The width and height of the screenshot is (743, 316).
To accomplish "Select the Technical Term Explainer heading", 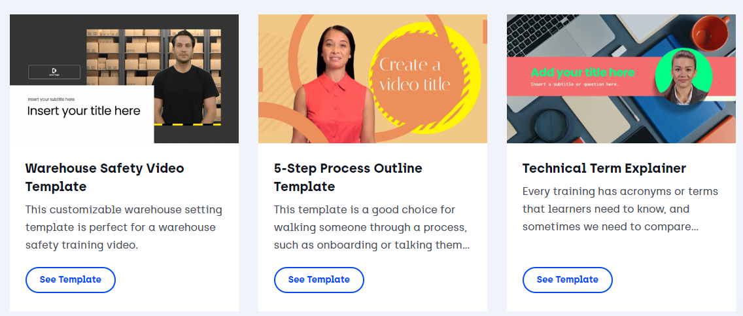I will coord(604,168).
